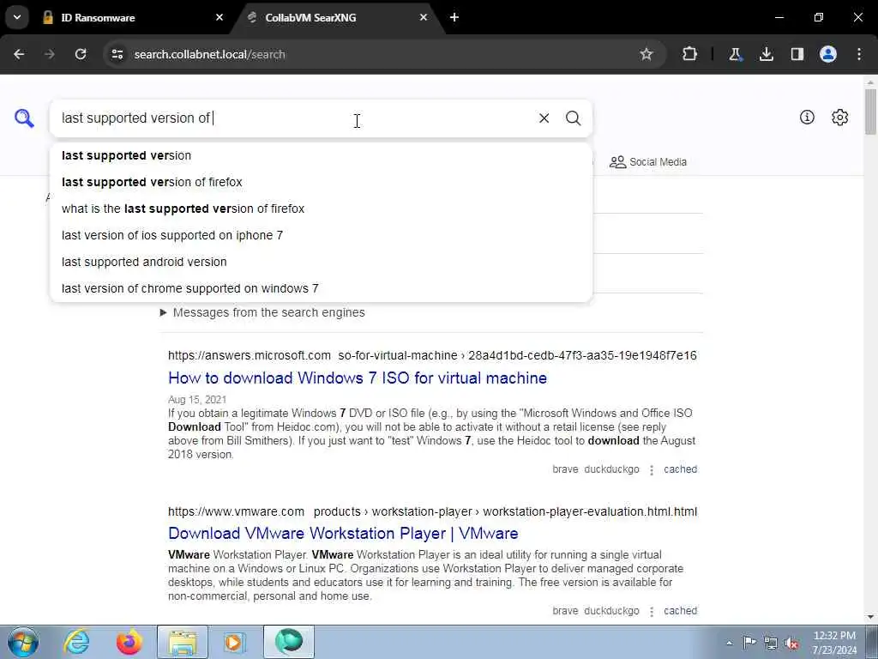
Task: Open the network tray icon
Action: pyautogui.click(x=771, y=643)
